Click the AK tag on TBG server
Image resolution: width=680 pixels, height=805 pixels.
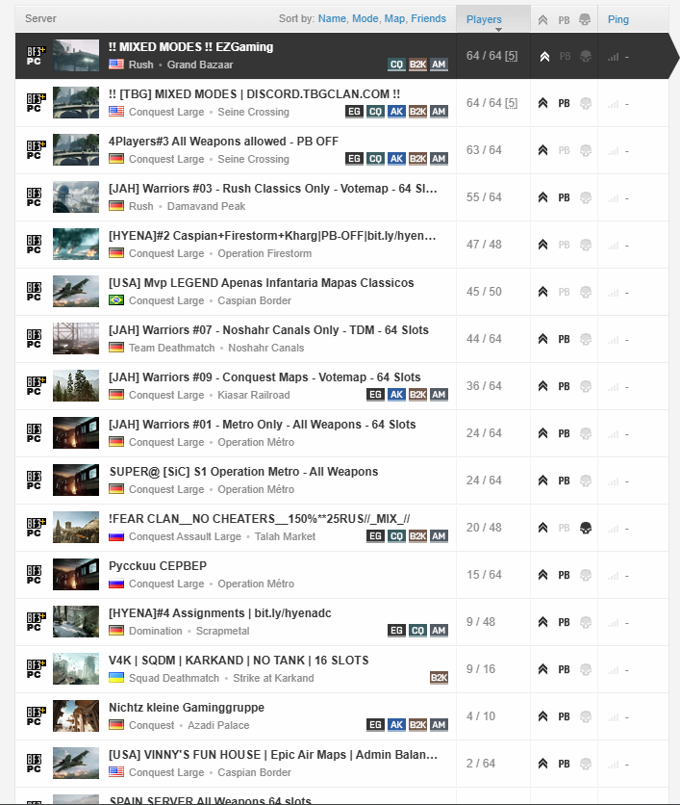(x=396, y=112)
